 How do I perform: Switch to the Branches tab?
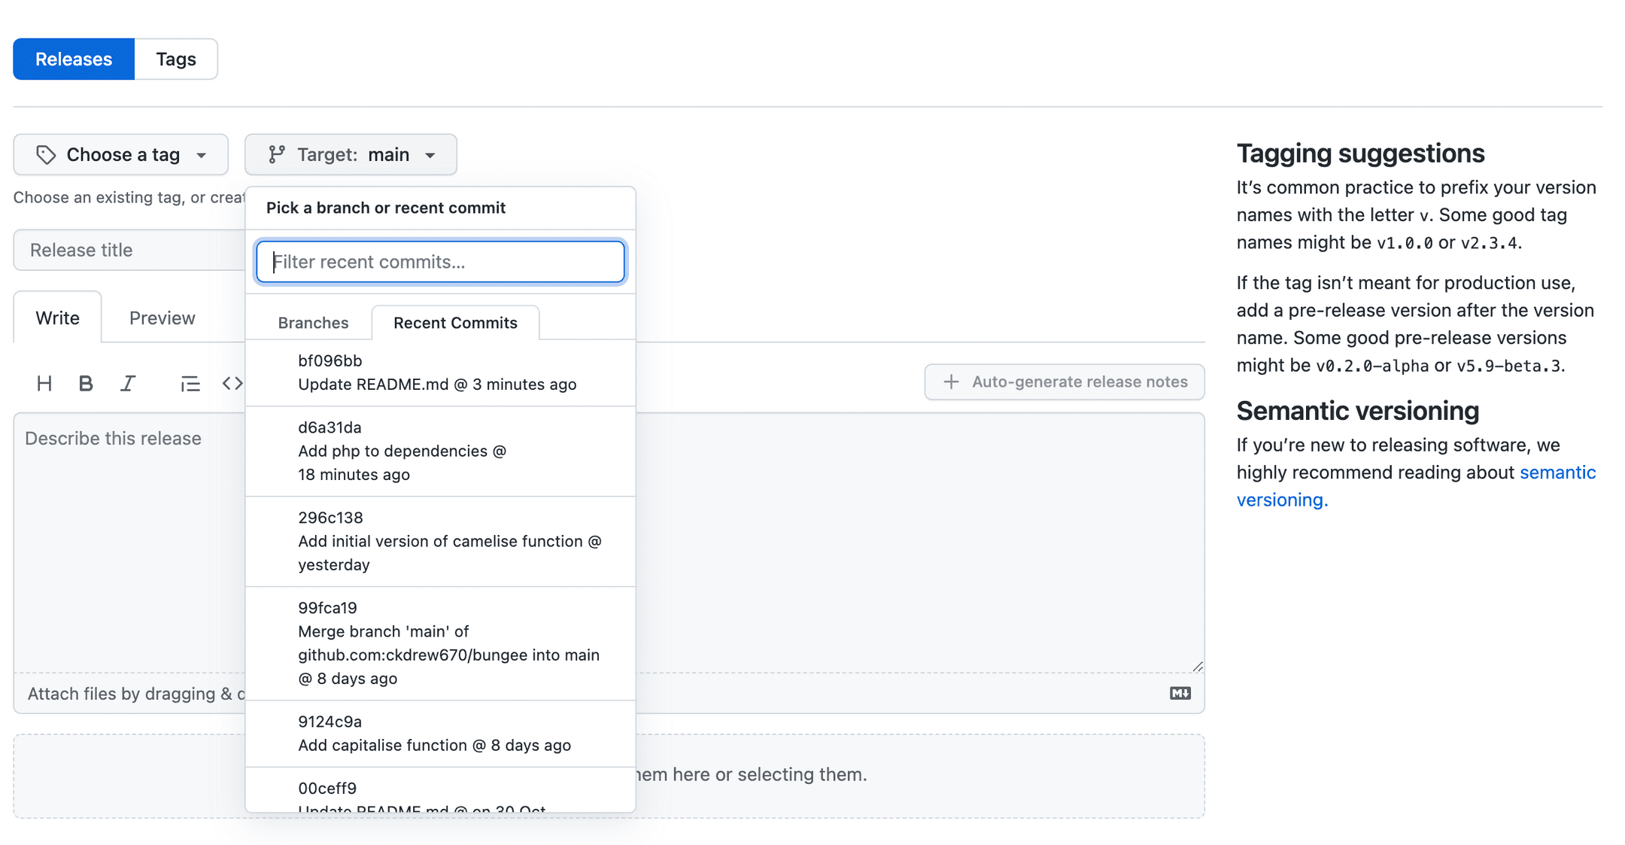312,322
